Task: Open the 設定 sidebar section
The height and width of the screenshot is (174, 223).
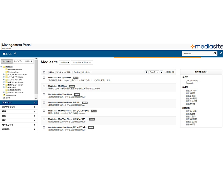Action: pyautogui.click(x=19, y=120)
